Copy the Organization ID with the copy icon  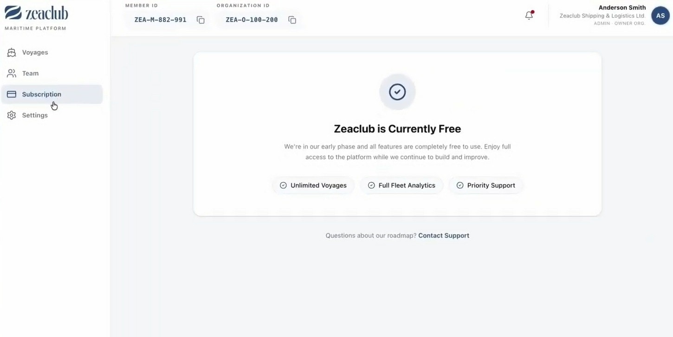click(x=292, y=20)
